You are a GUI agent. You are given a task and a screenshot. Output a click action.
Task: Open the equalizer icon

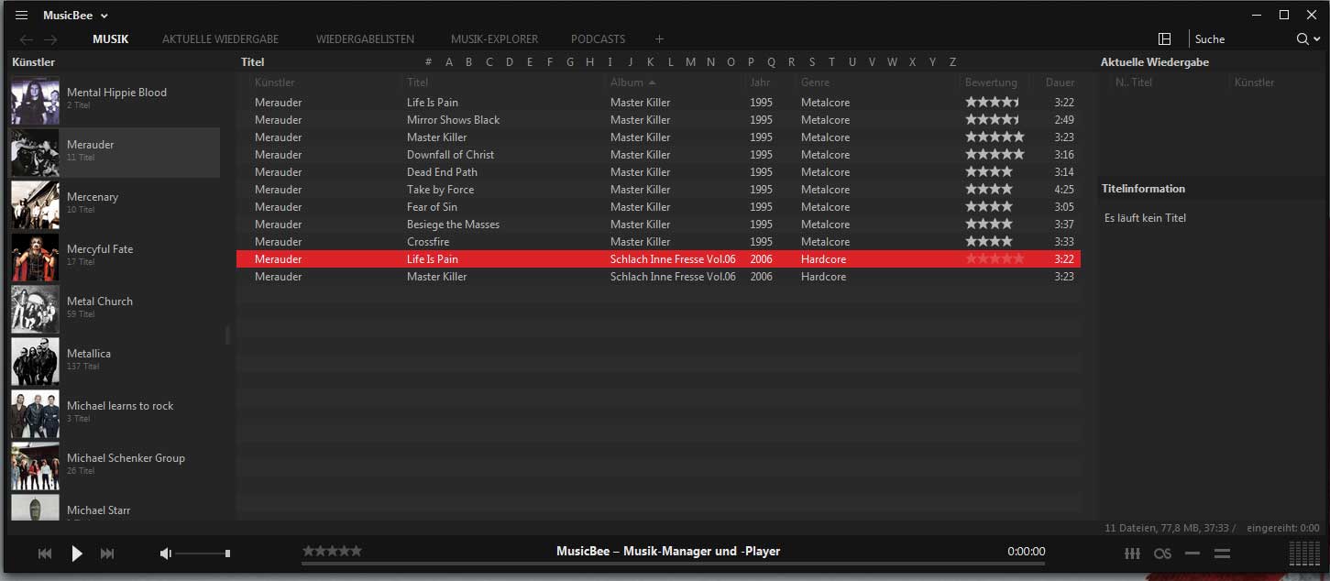coord(1132,554)
